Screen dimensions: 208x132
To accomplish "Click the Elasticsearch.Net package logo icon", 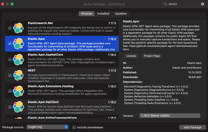I will tap(18, 28).
